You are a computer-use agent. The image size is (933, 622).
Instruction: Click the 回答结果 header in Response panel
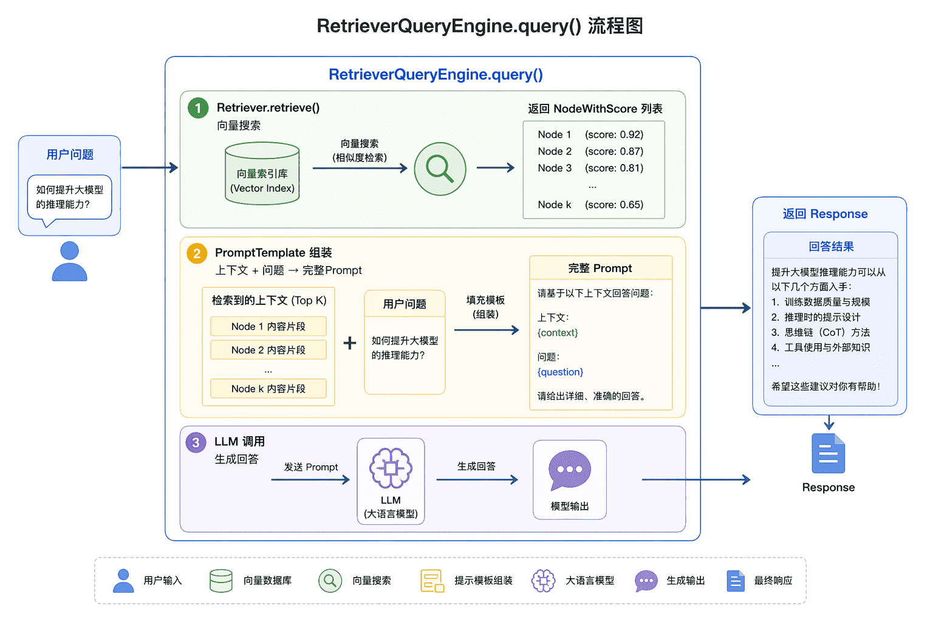click(x=830, y=247)
